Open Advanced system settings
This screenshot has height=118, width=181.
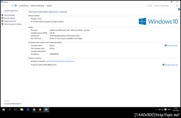coord(13,24)
